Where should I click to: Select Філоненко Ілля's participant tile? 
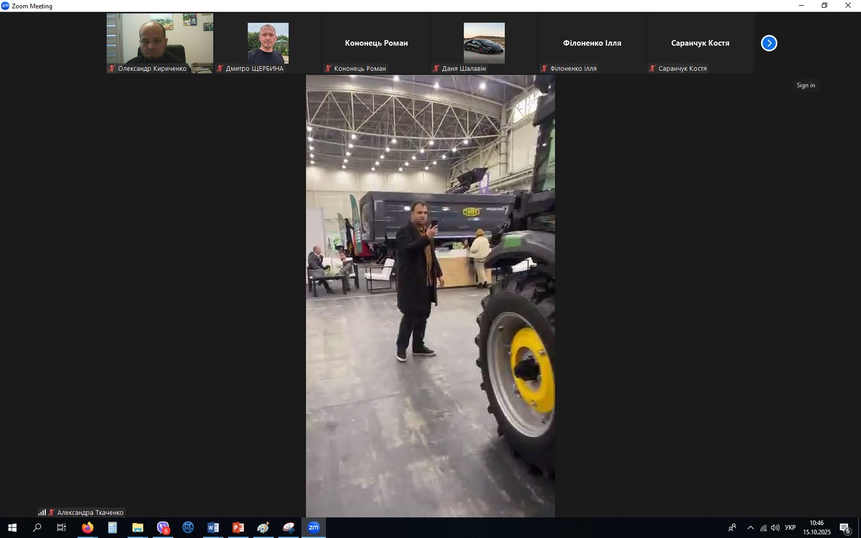click(592, 43)
